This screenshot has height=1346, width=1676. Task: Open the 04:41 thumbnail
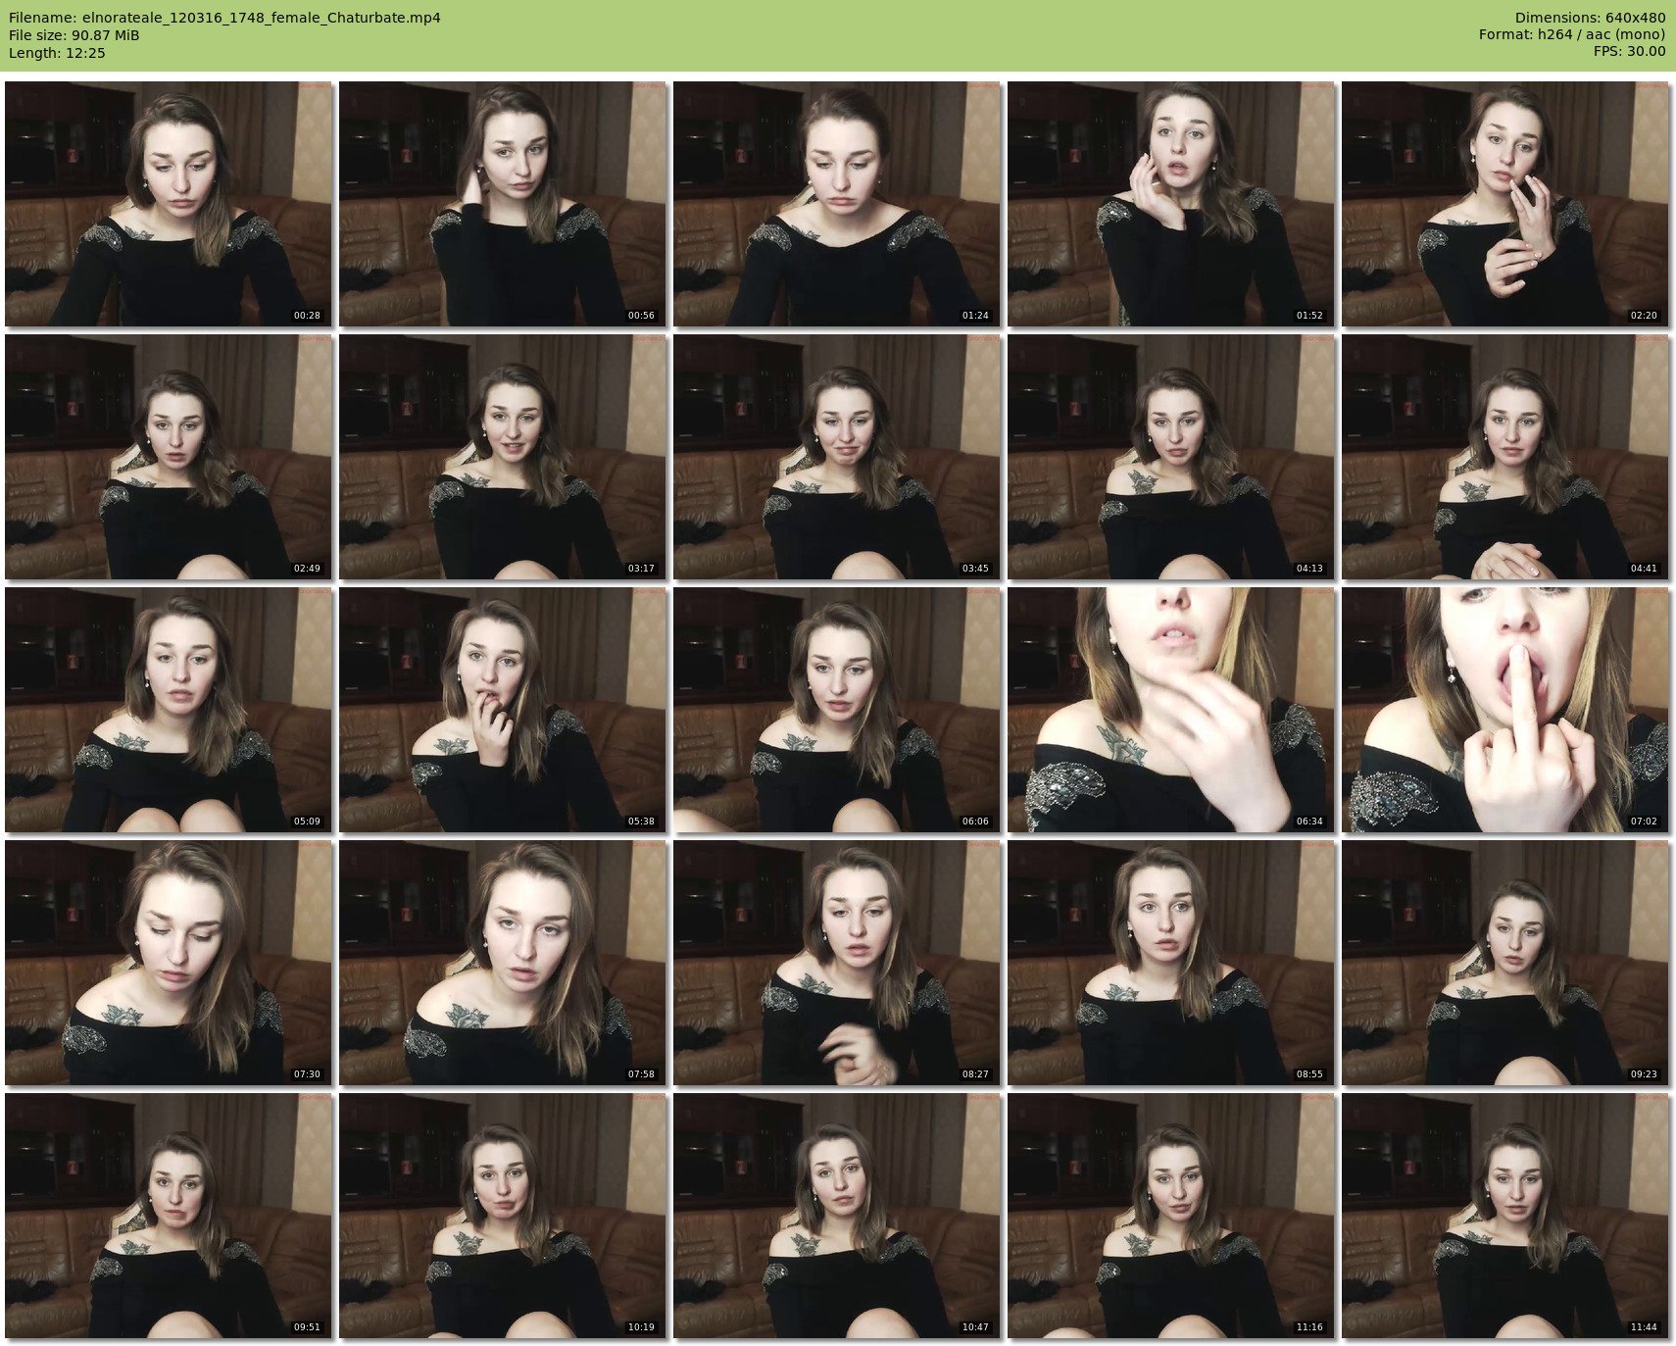click(x=1505, y=457)
